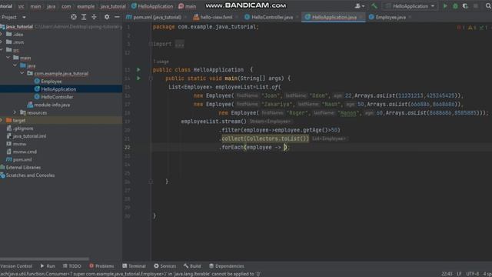Viewport: 492px width, 277px height.
Task: Click the Collapse All icon in Project panel
Action: (94, 17)
